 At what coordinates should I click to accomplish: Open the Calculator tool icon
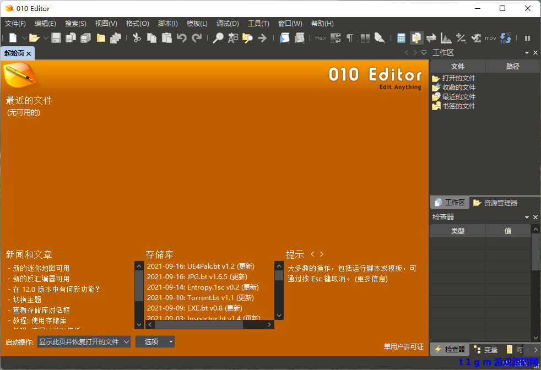pos(401,38)
